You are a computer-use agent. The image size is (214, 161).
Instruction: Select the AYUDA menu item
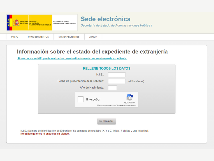coord(93,37)
